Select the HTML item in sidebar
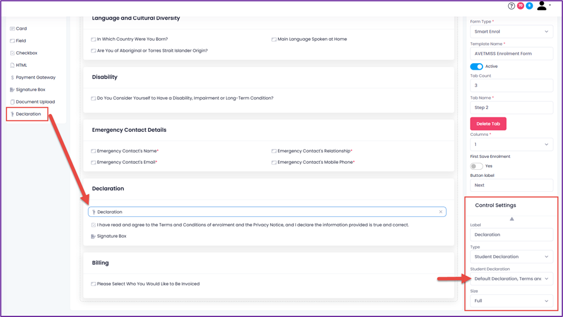This screenshot has width=563, height=317. tap(21, 65)
